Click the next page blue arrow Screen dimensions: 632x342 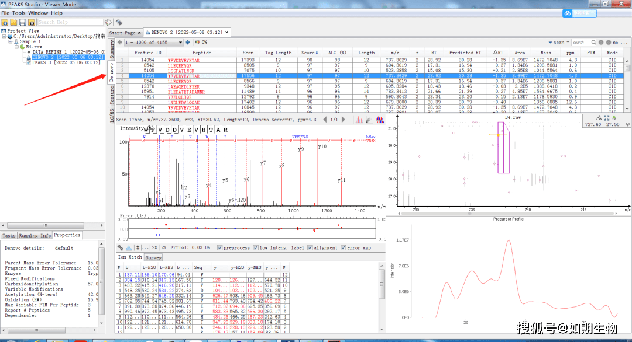(x=187, y=43)
